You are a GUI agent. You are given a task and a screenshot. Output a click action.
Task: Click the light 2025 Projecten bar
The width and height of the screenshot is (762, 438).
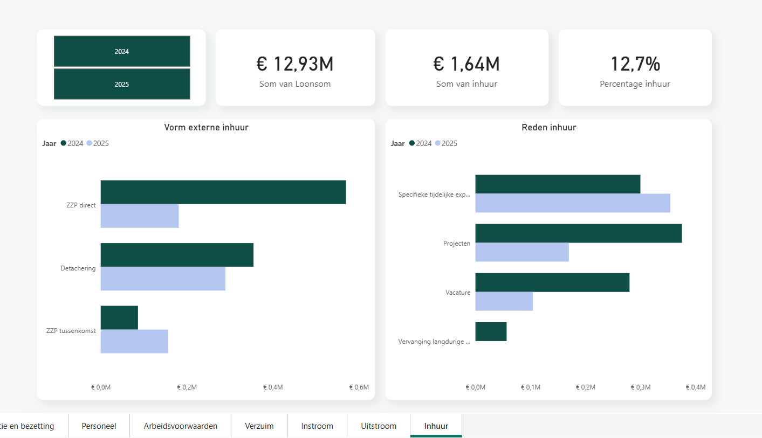[522, 252]
